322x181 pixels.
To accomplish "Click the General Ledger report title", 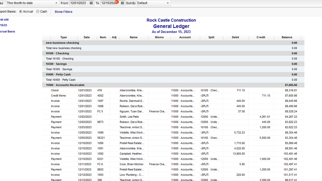I will (x=171, y=26).
